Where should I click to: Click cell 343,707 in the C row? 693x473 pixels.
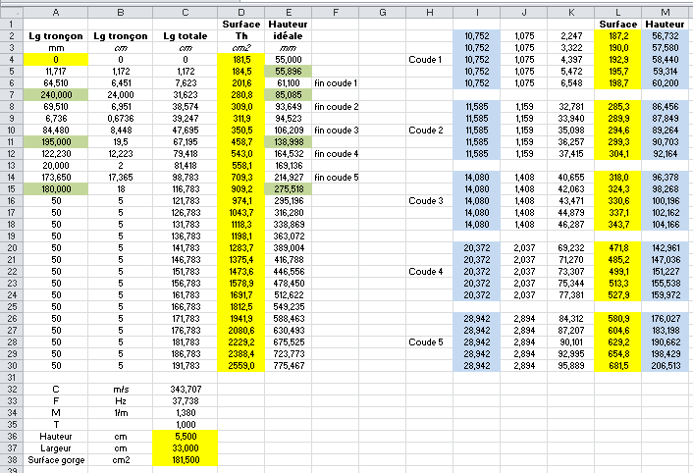[x=186, y=389]
